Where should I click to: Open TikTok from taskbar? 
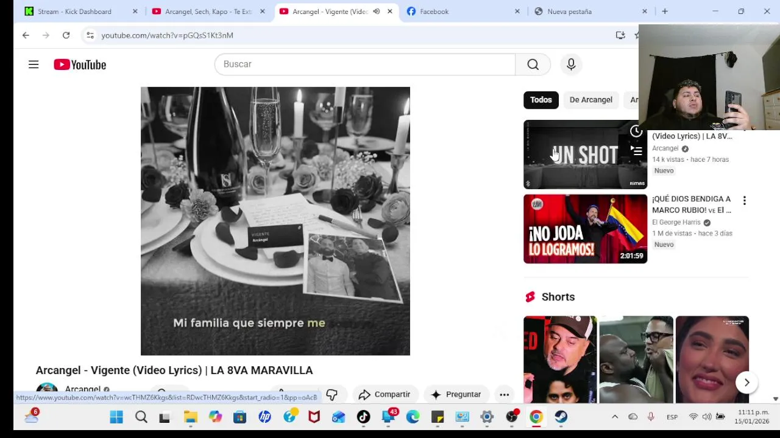click(363, 417)
